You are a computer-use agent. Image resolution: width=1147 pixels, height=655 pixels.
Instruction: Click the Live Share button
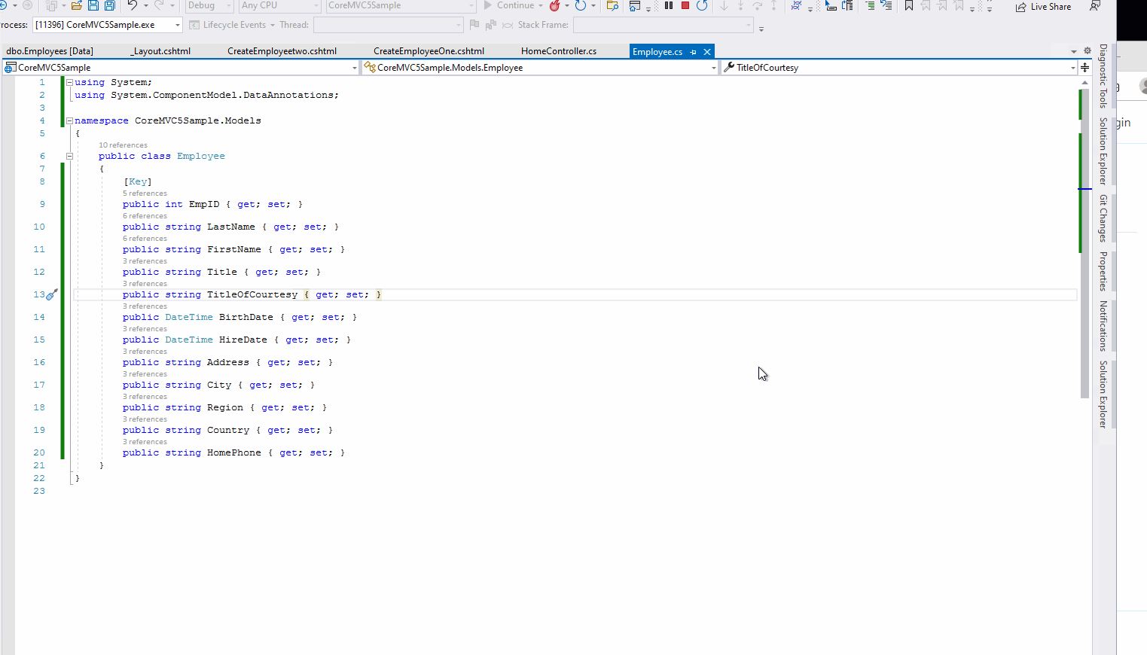(1043, 6)
